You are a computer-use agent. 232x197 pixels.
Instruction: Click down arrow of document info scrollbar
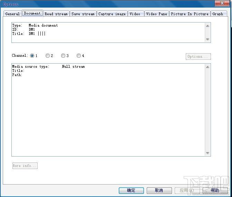(x=207, y=39)
